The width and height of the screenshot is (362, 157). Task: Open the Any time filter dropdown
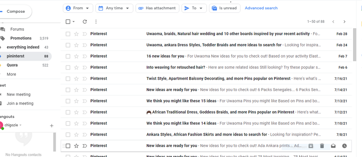click(x=114, y=8)
